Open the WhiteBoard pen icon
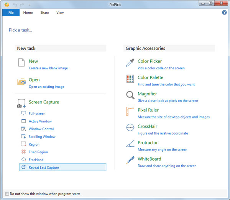 pos(130,161)
